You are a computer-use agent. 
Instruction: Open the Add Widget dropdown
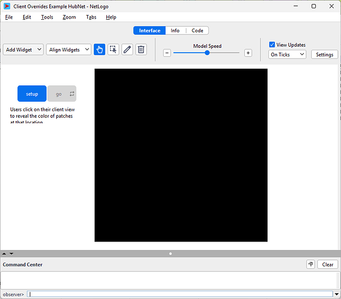click(23, 50)
